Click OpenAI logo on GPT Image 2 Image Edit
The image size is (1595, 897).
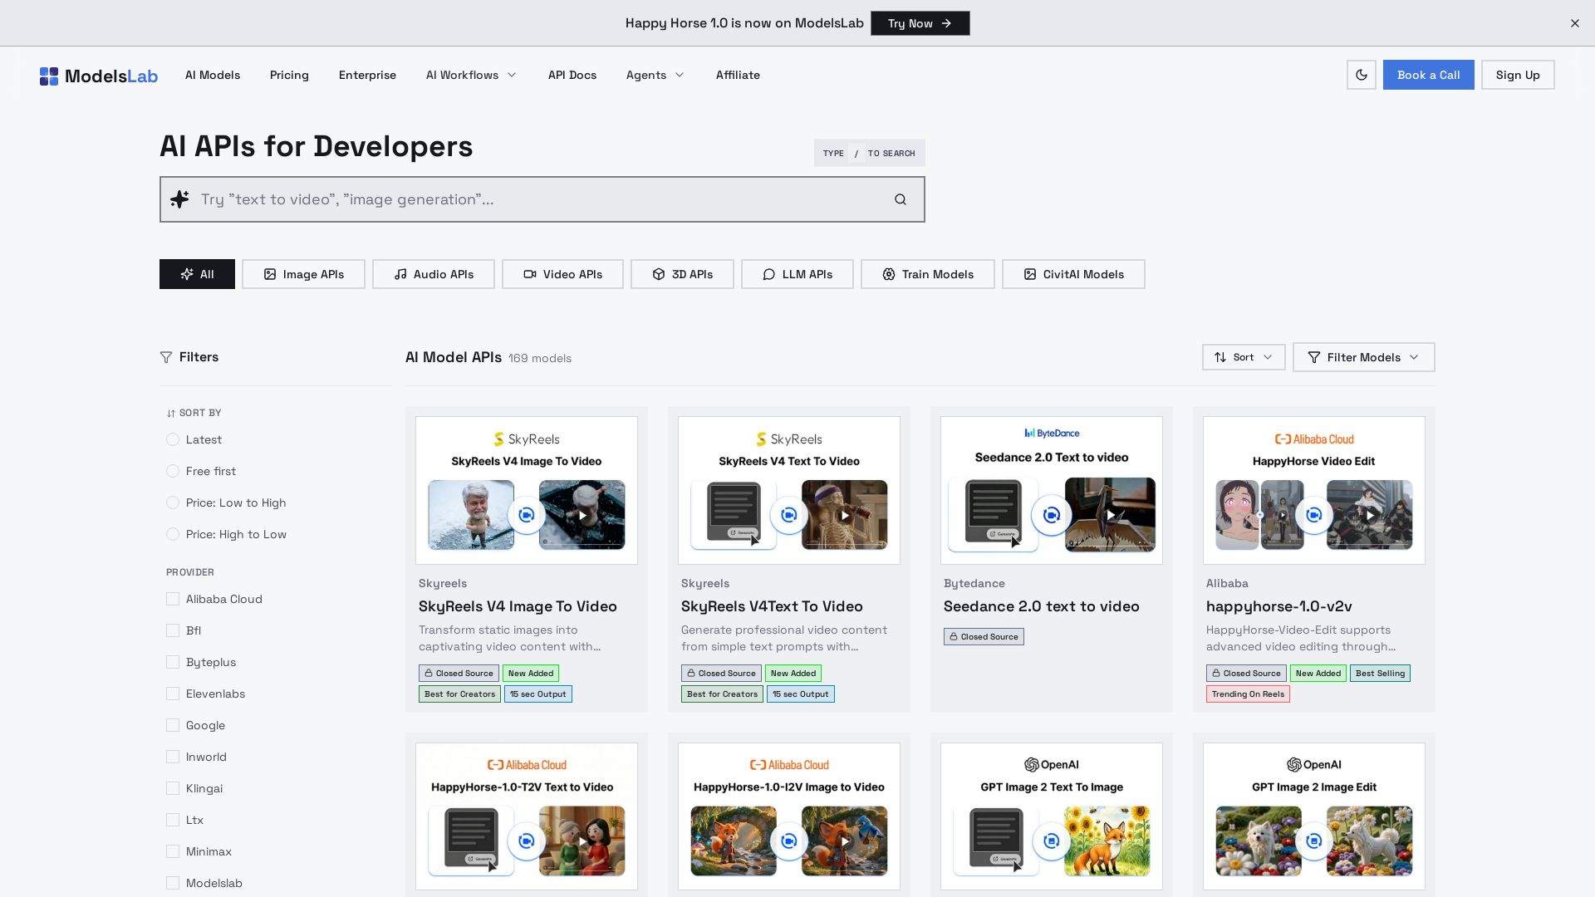[1314, 765]
